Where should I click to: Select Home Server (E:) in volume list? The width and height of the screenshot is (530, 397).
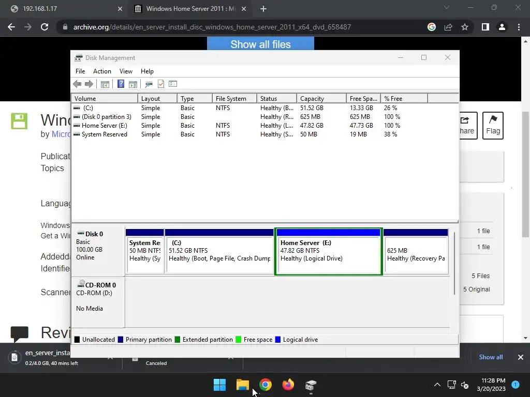pos(250,126)
